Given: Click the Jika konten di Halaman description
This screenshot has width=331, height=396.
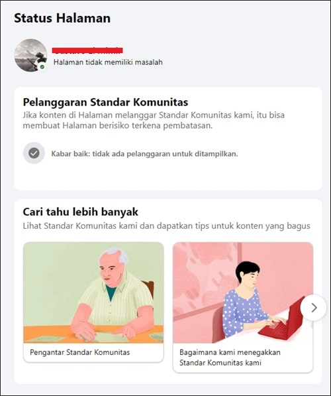Looking at the screenshot, I should [154, 120].
